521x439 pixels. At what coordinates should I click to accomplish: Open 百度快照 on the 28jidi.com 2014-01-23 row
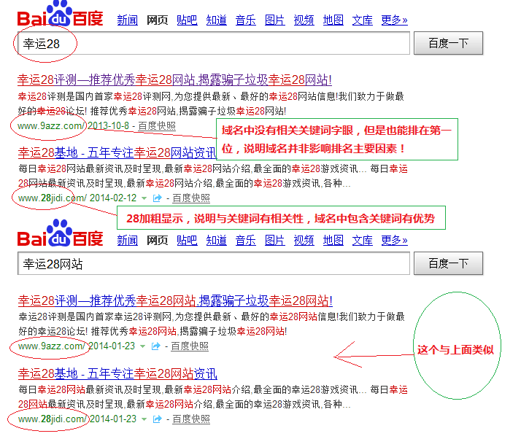(x=191, y=419)
